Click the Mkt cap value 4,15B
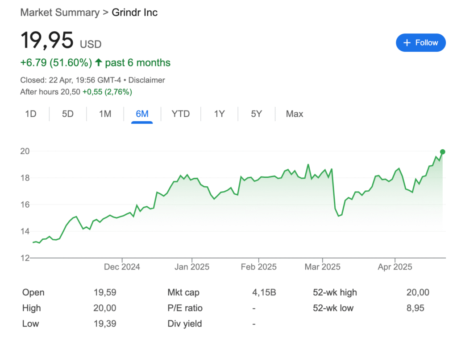Image resolution: width=457 pixels, height=344 pixels. click(x=264, y=292)
